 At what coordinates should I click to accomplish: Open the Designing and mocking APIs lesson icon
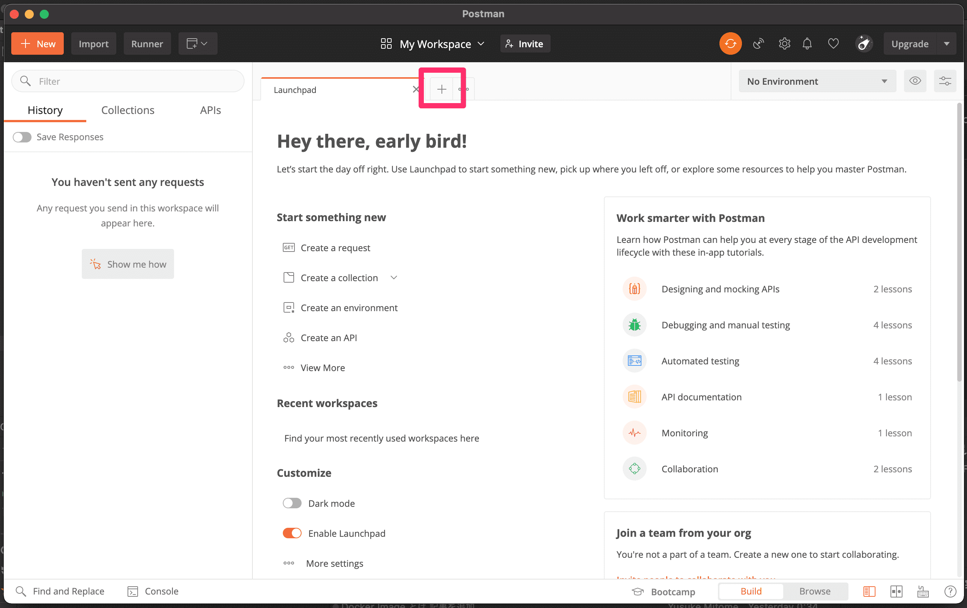635,289
